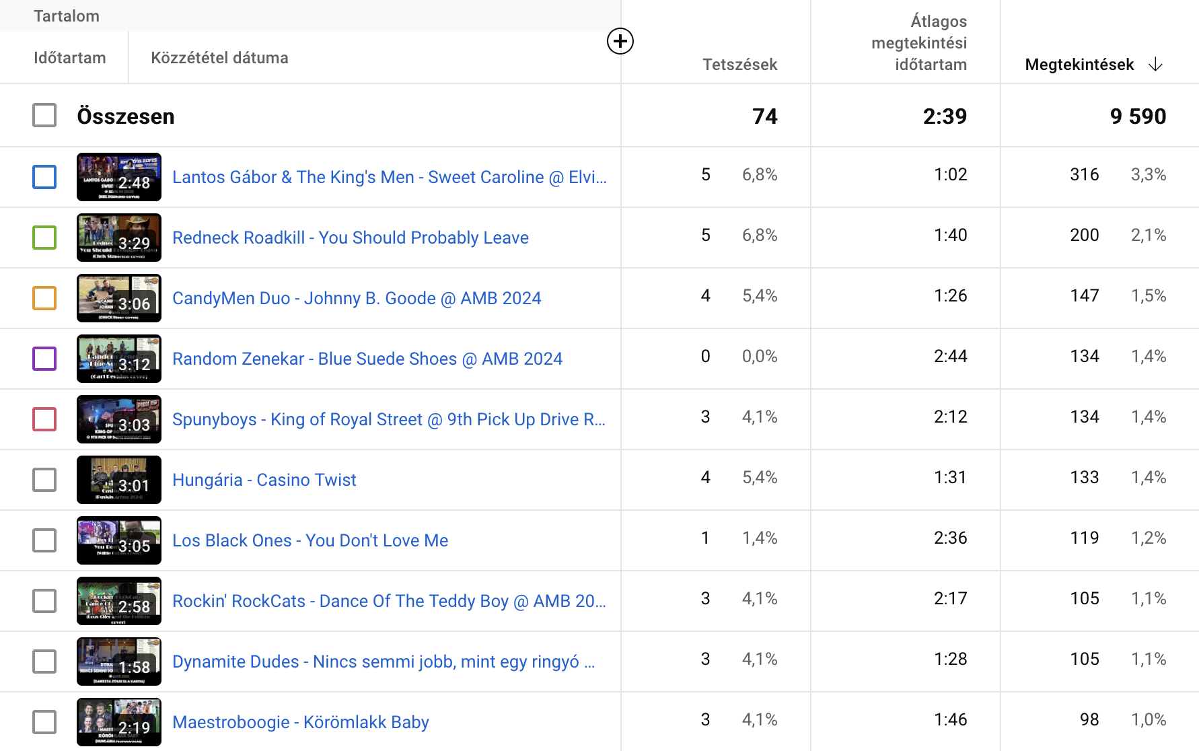
Task: Switch to the Időtartam tab
Action: (x=69, y=58)
